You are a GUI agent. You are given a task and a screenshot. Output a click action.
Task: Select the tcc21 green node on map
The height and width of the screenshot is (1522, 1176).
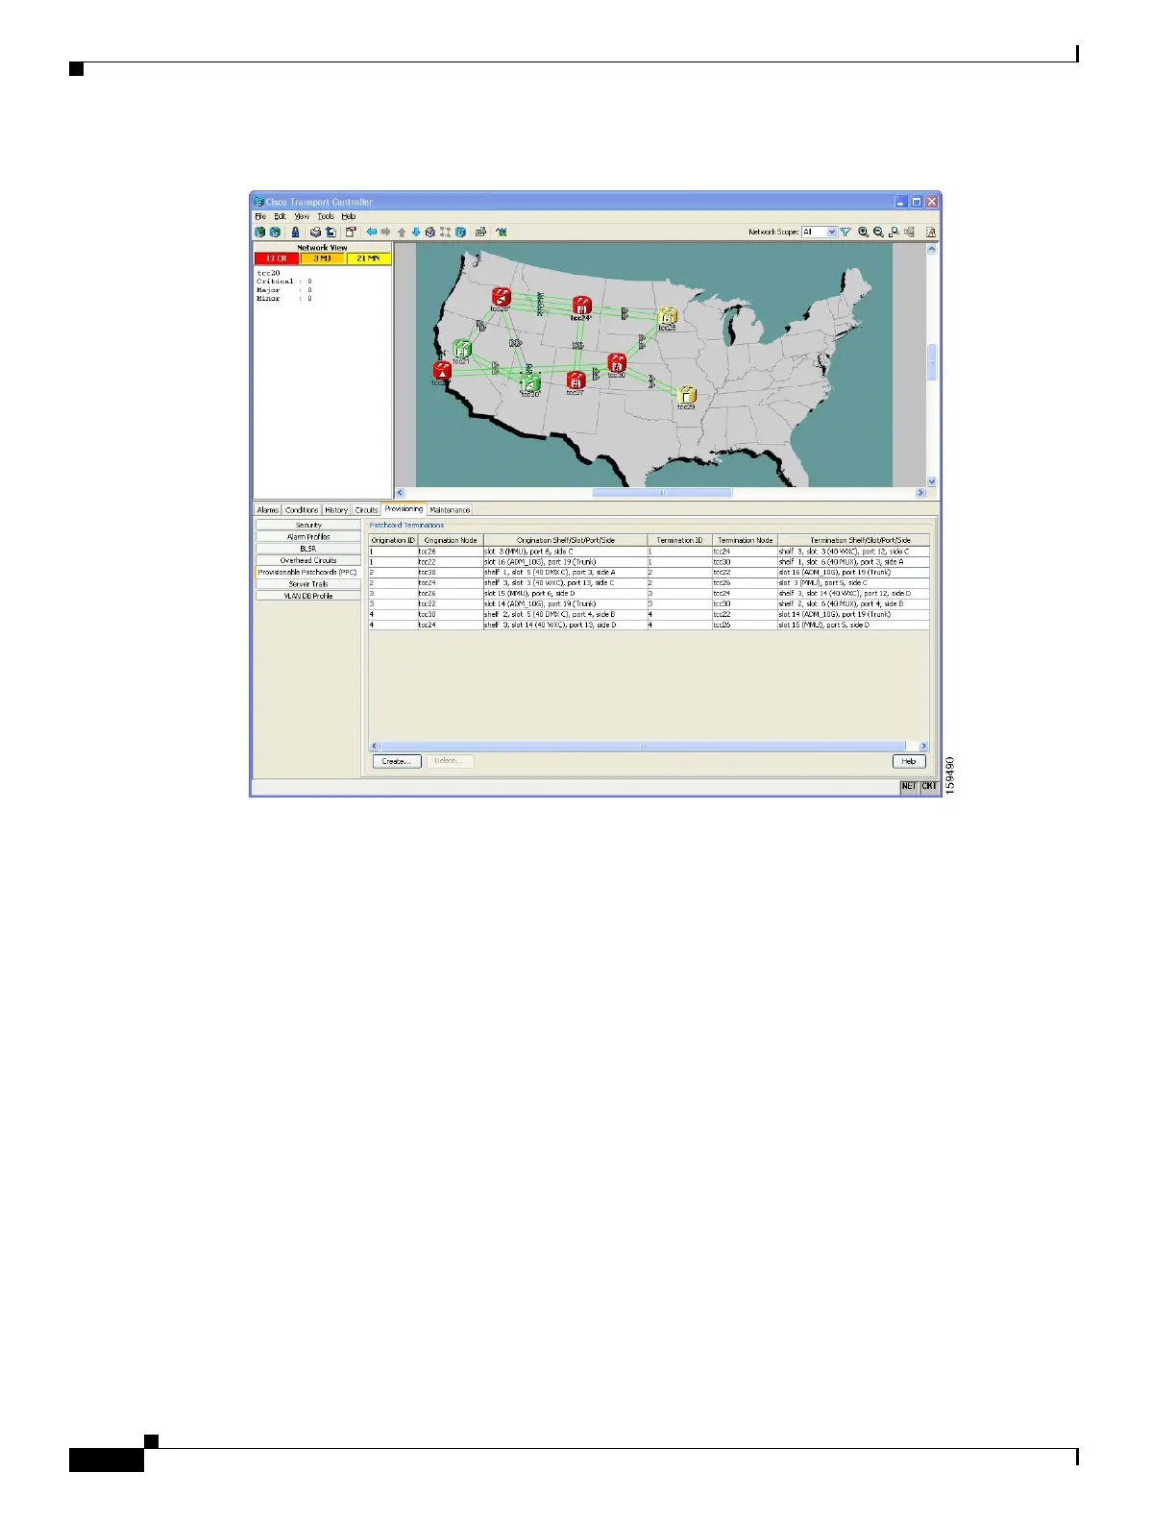point(461,351)
